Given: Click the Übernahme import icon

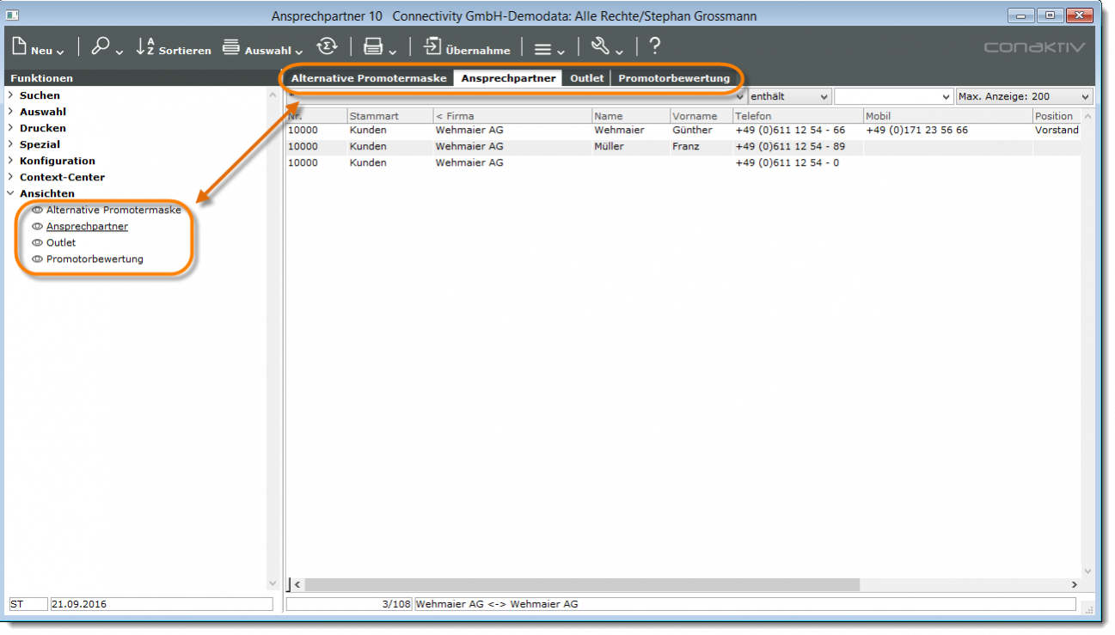Looking at the screenshot, I should (432, 47).
